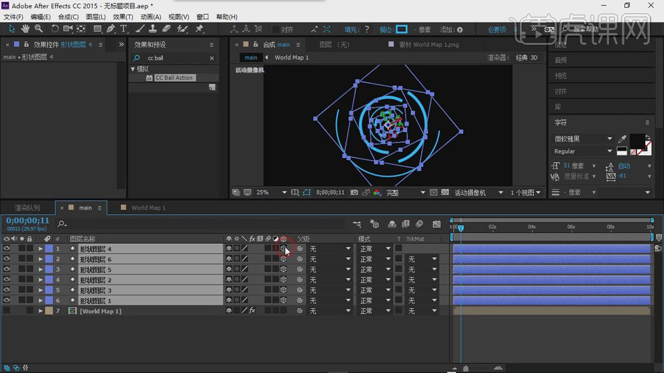The height and width of the screenshot is (373, 664).
Task: Open the 动画(A) menu
Action: click(150, 17)
